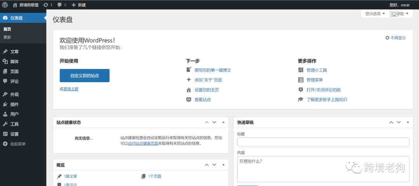Open pending updates indicator in admin bar

[x=48, y=5]
